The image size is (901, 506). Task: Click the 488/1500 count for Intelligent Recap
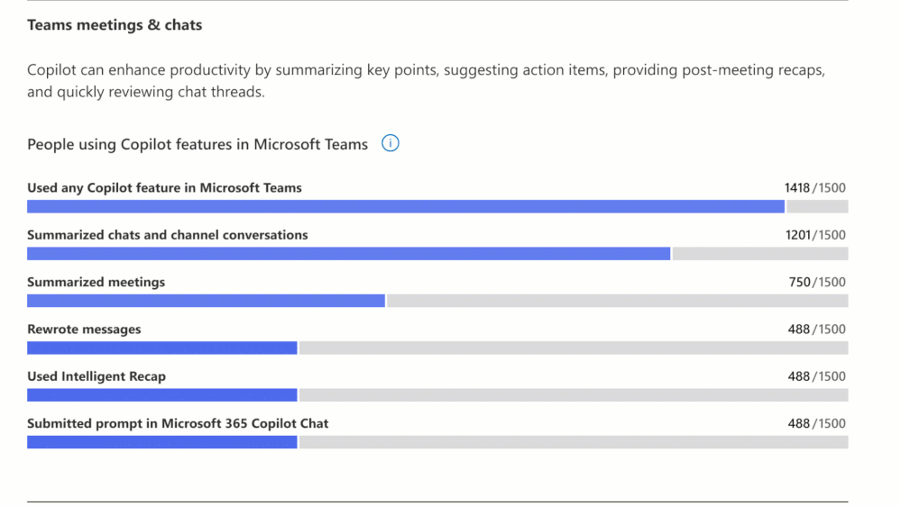pos(816,375)
